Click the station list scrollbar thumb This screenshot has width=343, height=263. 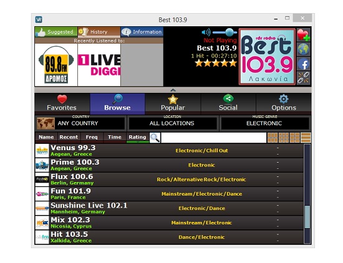pos(307,217)
